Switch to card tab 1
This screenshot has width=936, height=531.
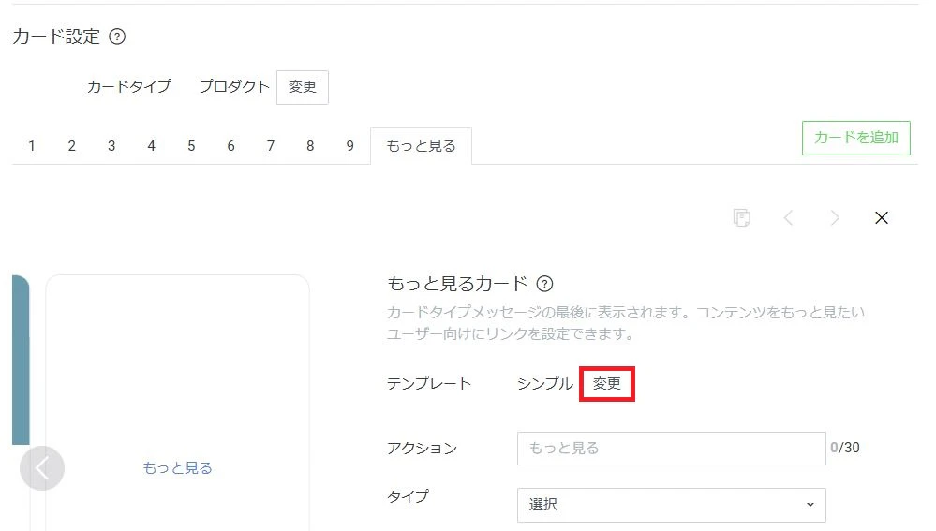coord(32,146)
